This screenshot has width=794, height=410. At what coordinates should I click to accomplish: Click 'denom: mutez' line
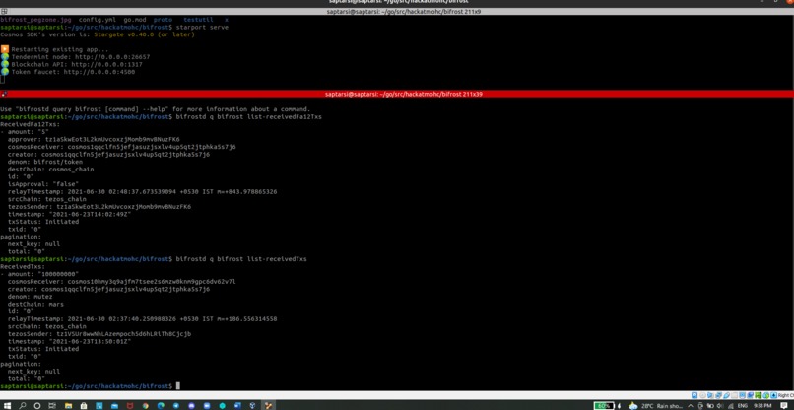point(30,297)
